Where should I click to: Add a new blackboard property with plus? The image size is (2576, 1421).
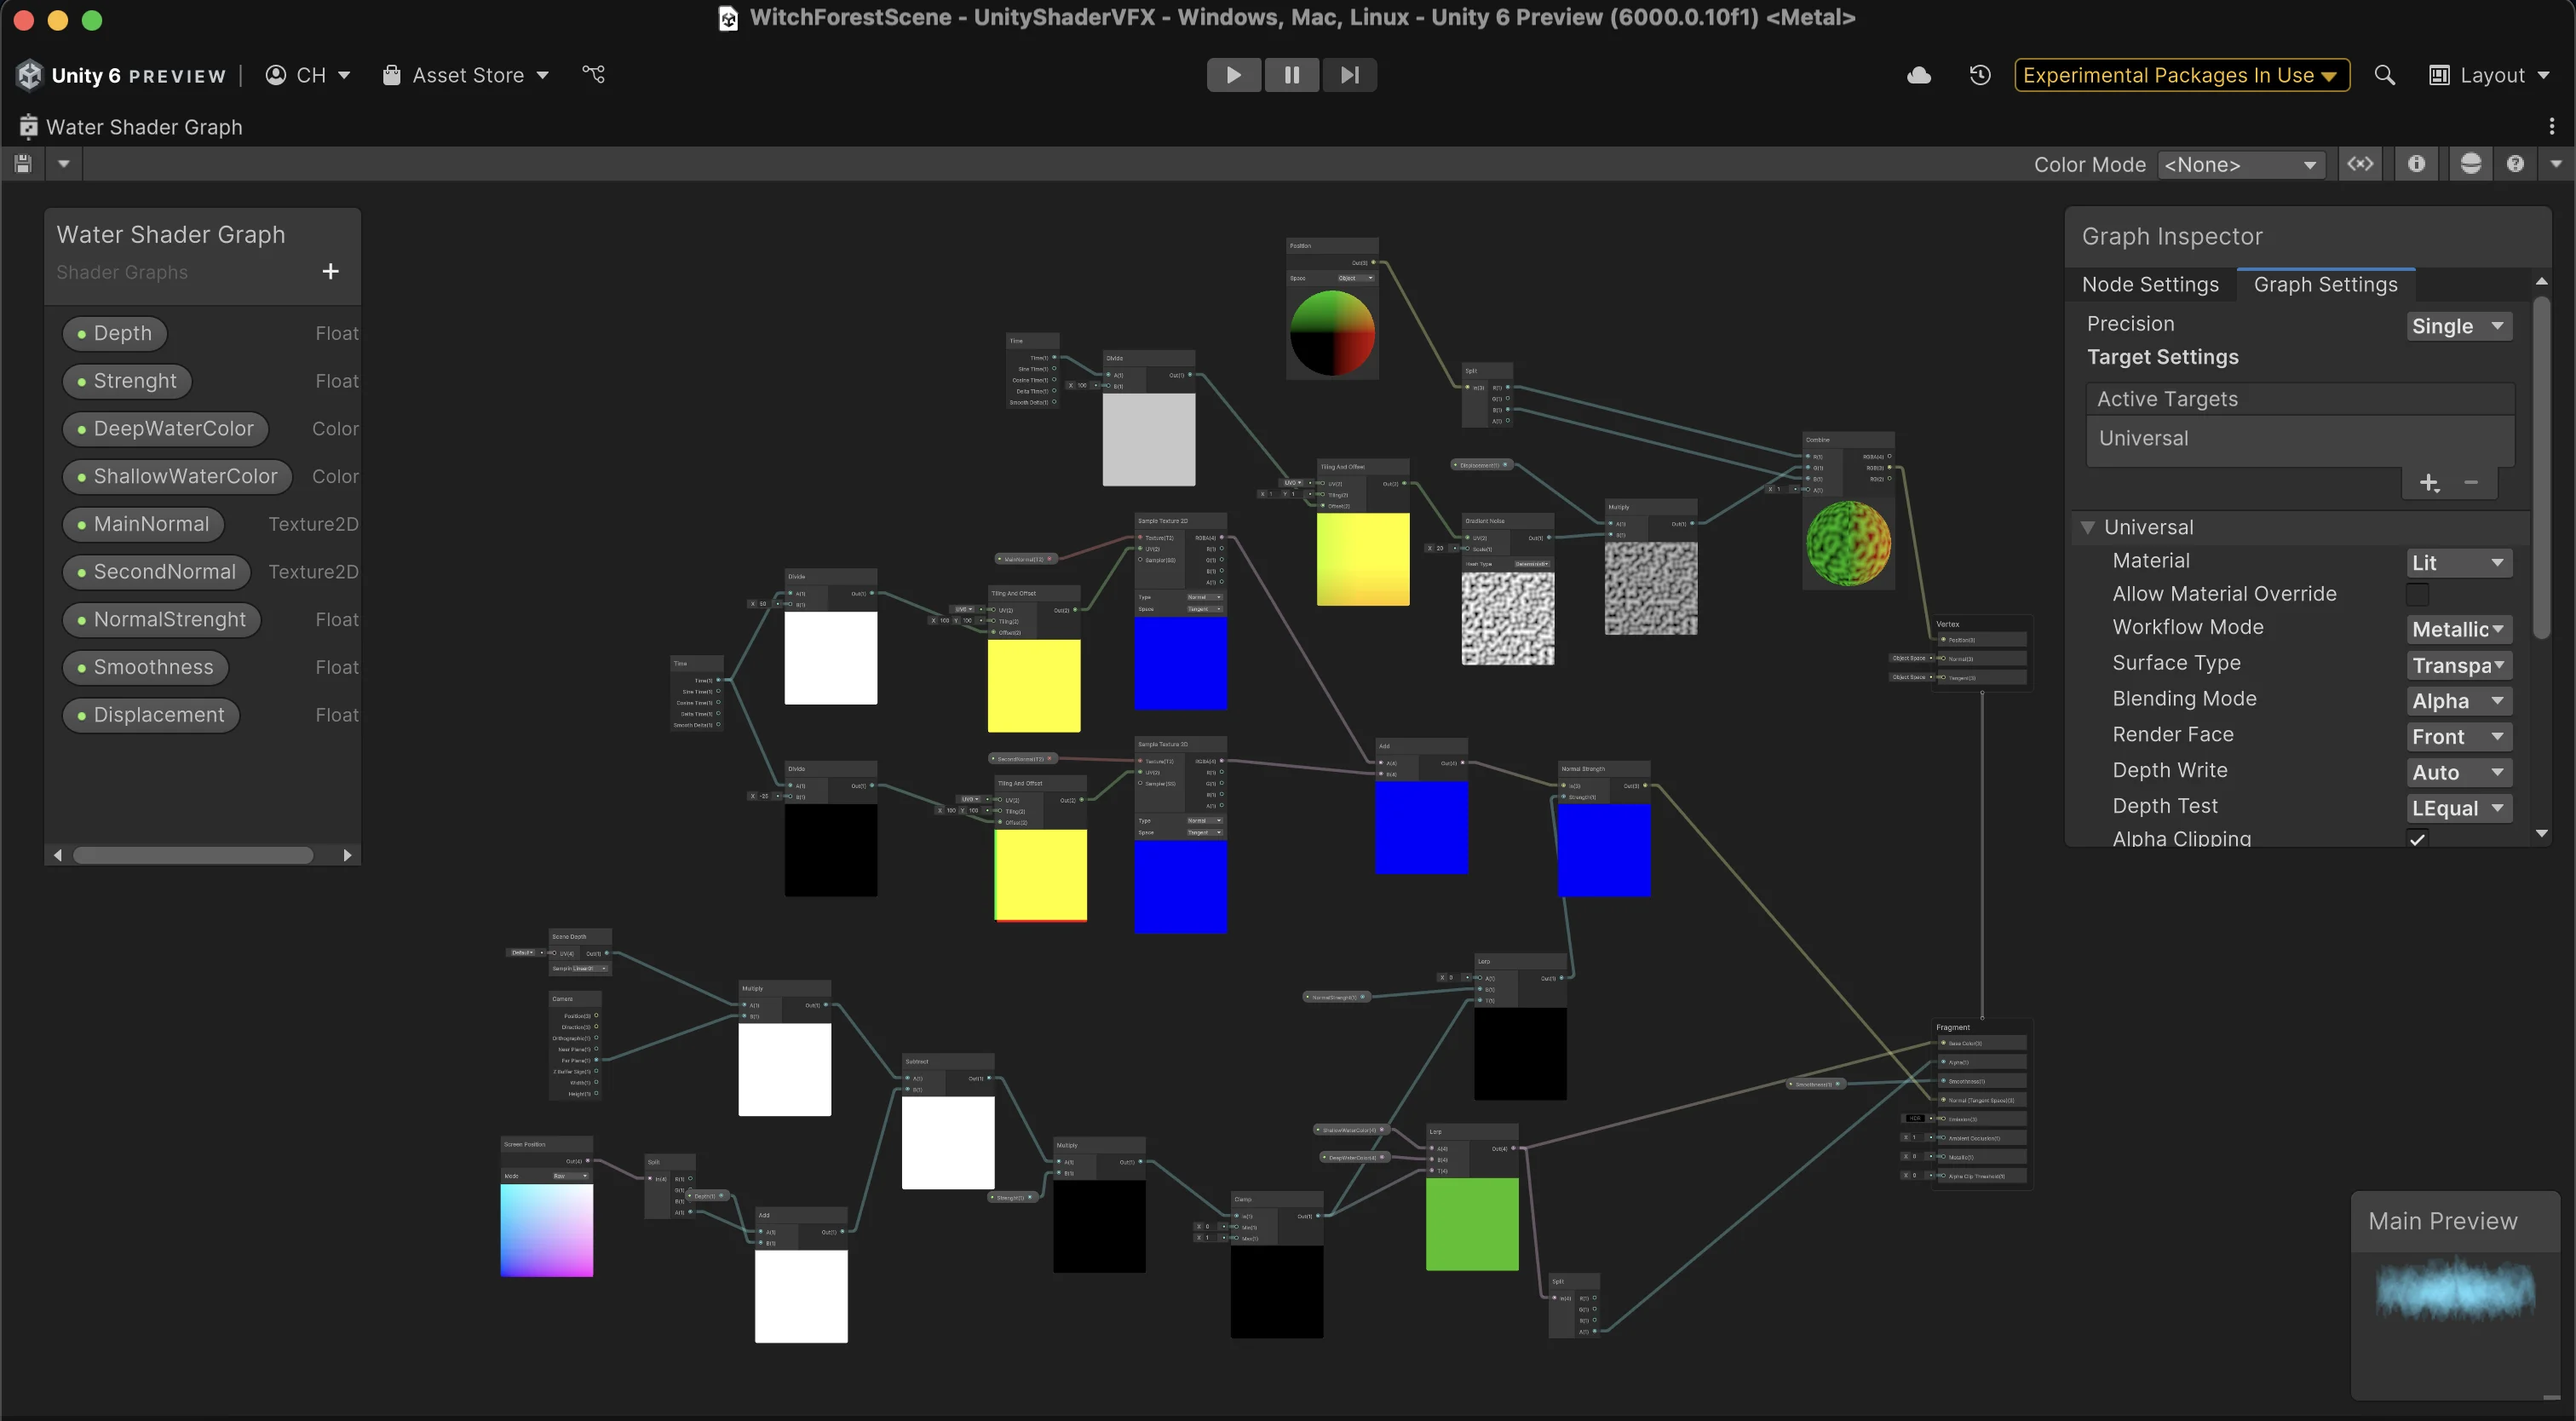coord(331,271)
